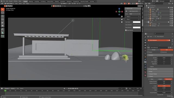Jump to the timeline start frame
Screen dimensions: 174x98
tap(68, 88)
